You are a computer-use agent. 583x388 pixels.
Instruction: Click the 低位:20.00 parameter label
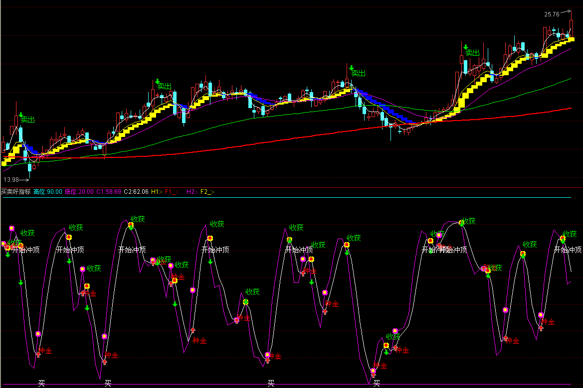79,191
